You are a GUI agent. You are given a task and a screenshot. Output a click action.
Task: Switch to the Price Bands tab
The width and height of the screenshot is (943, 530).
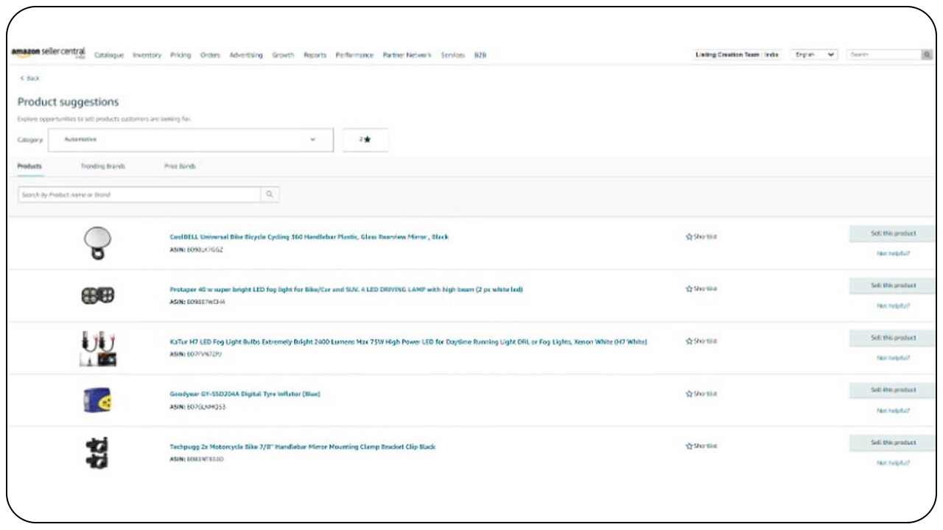(x=180, y=166)
